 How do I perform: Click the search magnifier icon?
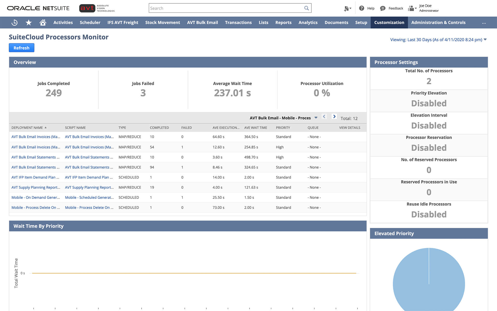[306, 8]
